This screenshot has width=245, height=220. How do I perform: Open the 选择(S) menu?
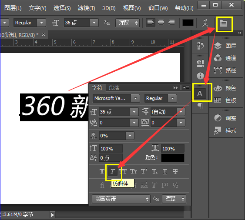[x=62, y=8]
